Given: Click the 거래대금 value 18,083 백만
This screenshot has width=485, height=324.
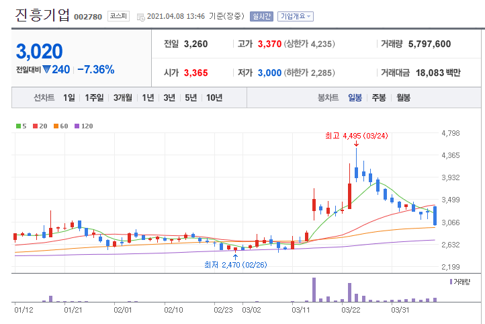Looking at the screenshot, I should 438,73.
